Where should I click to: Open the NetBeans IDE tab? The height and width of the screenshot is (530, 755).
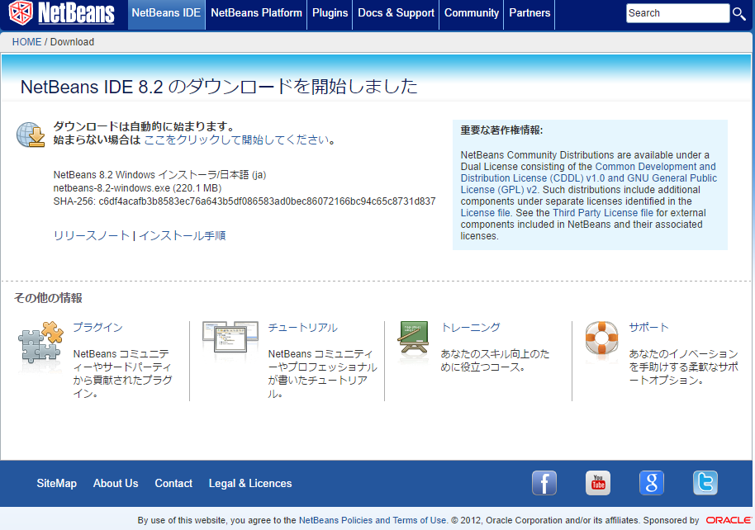[166, 13]
